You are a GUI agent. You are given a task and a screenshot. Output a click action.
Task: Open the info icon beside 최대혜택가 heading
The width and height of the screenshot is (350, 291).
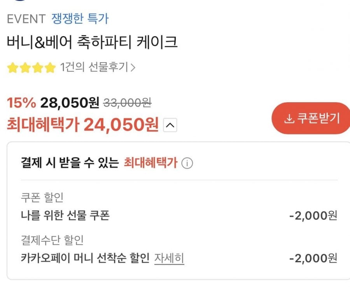pos(187,164)
